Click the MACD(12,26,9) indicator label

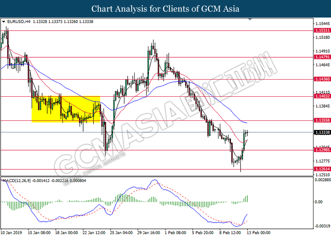(x=17, y=181)
